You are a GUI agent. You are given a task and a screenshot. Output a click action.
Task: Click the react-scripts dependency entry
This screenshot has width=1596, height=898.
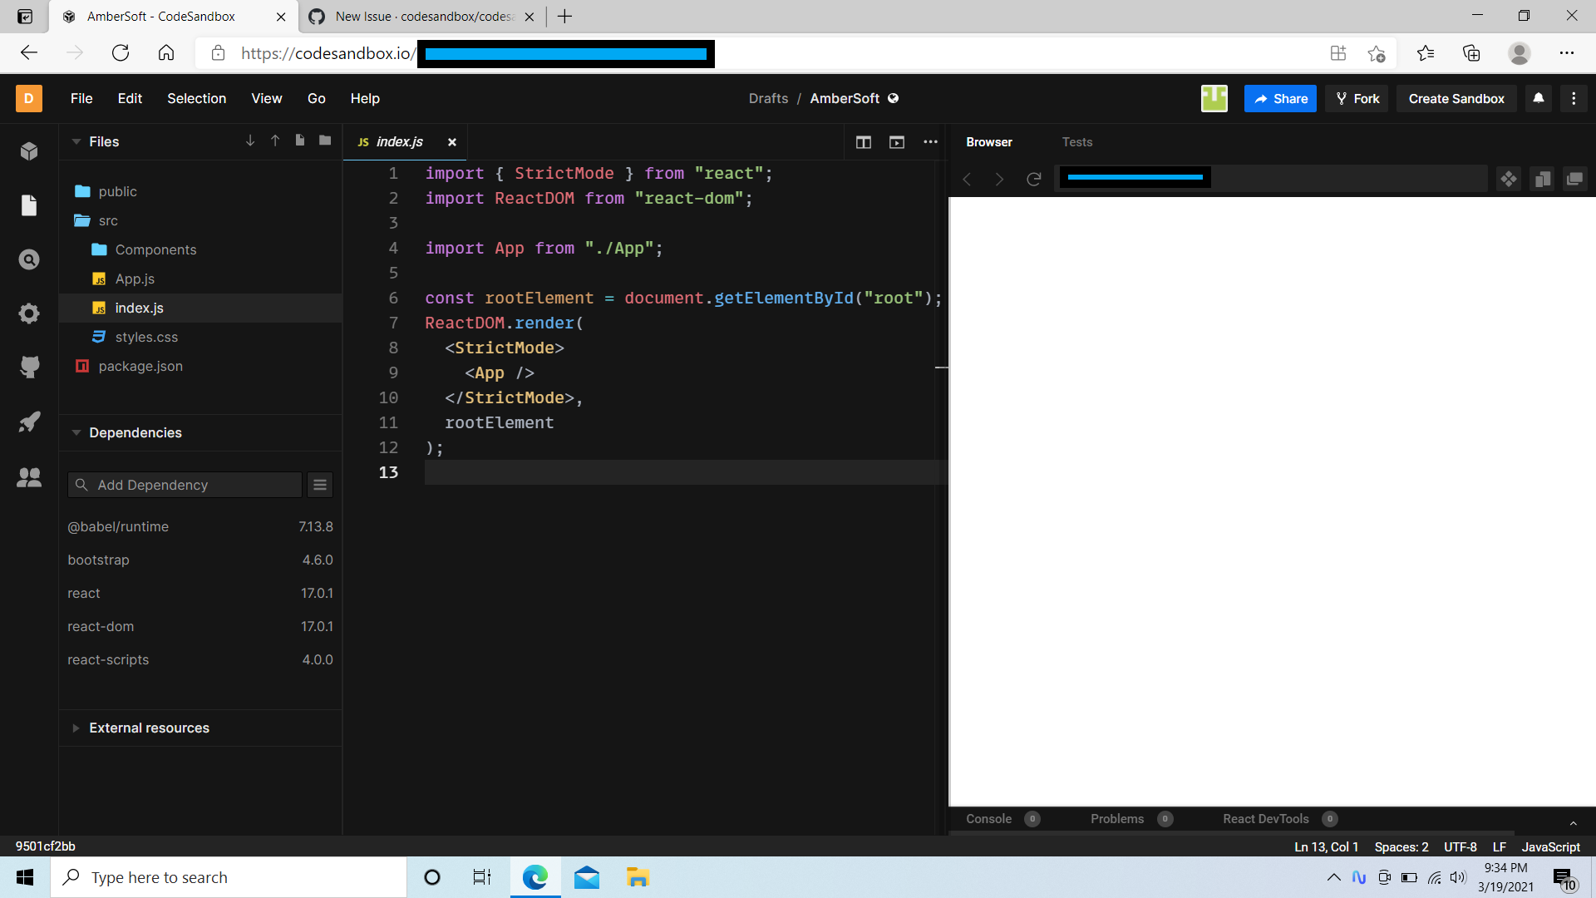pyautogui.click(x=200, y=659)
